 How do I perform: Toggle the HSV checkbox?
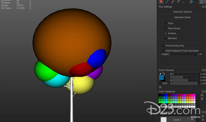pos(160,84)
